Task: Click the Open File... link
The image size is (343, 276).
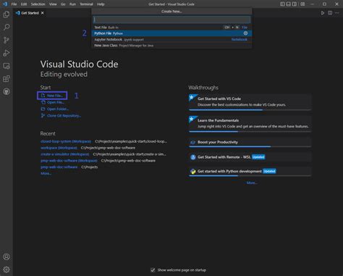Action: [53, 102]
